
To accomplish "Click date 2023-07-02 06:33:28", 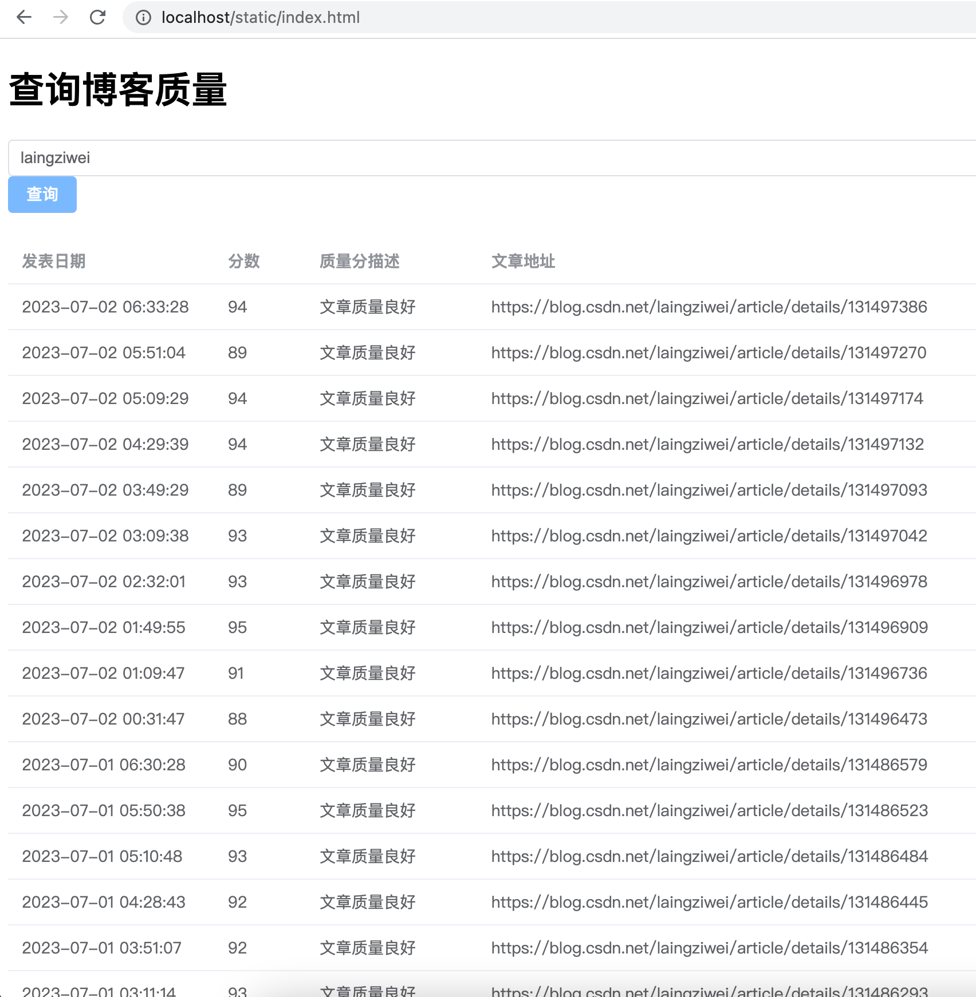I will tap(105, 307).
